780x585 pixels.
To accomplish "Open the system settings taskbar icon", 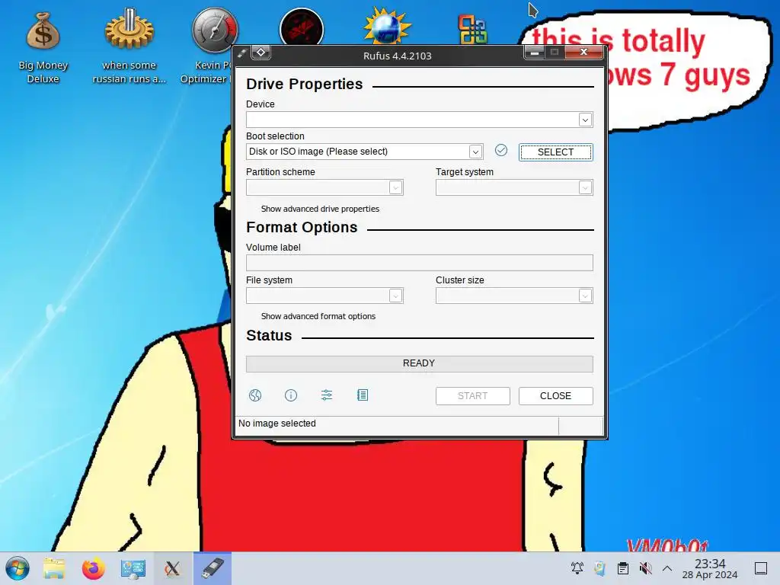I will (133, 568).
